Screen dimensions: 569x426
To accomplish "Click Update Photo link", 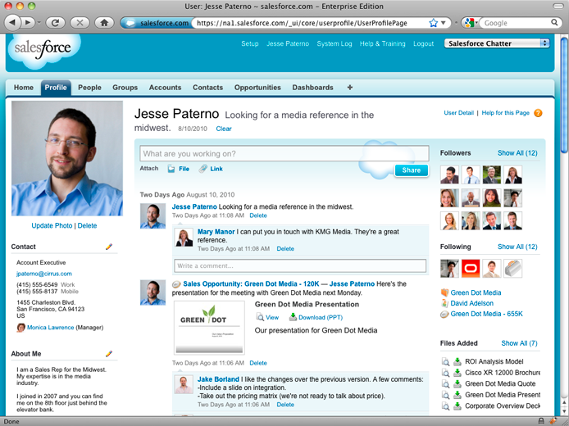I will tap(52, 225).
